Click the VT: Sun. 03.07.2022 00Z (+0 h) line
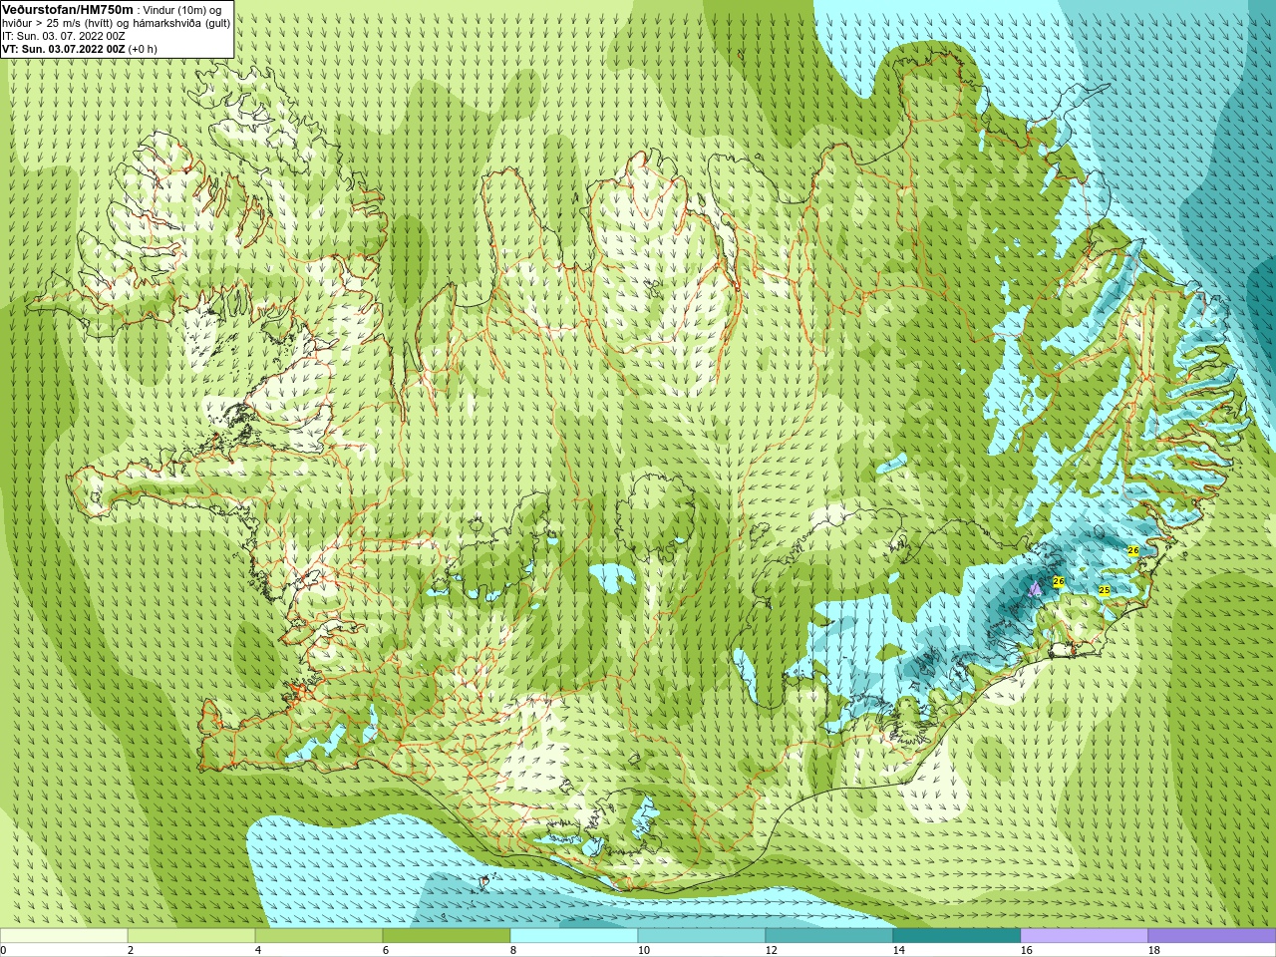The height and width of the screenshot is (957, 1276). click(80, 49)
